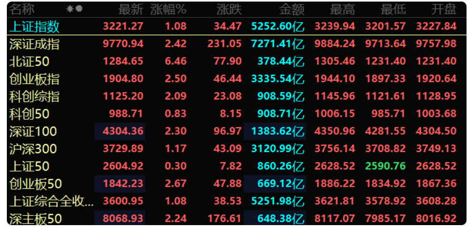This screenshot has width=476, height=233.
Task: Click highlighted latest price 4304.36 of 深证100
Action: (123, 131)
